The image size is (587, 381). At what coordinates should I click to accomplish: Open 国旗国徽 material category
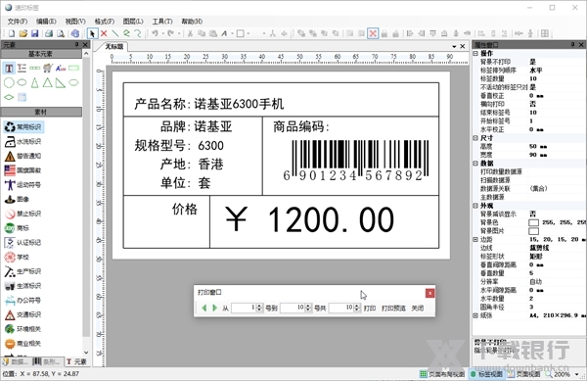23,170
